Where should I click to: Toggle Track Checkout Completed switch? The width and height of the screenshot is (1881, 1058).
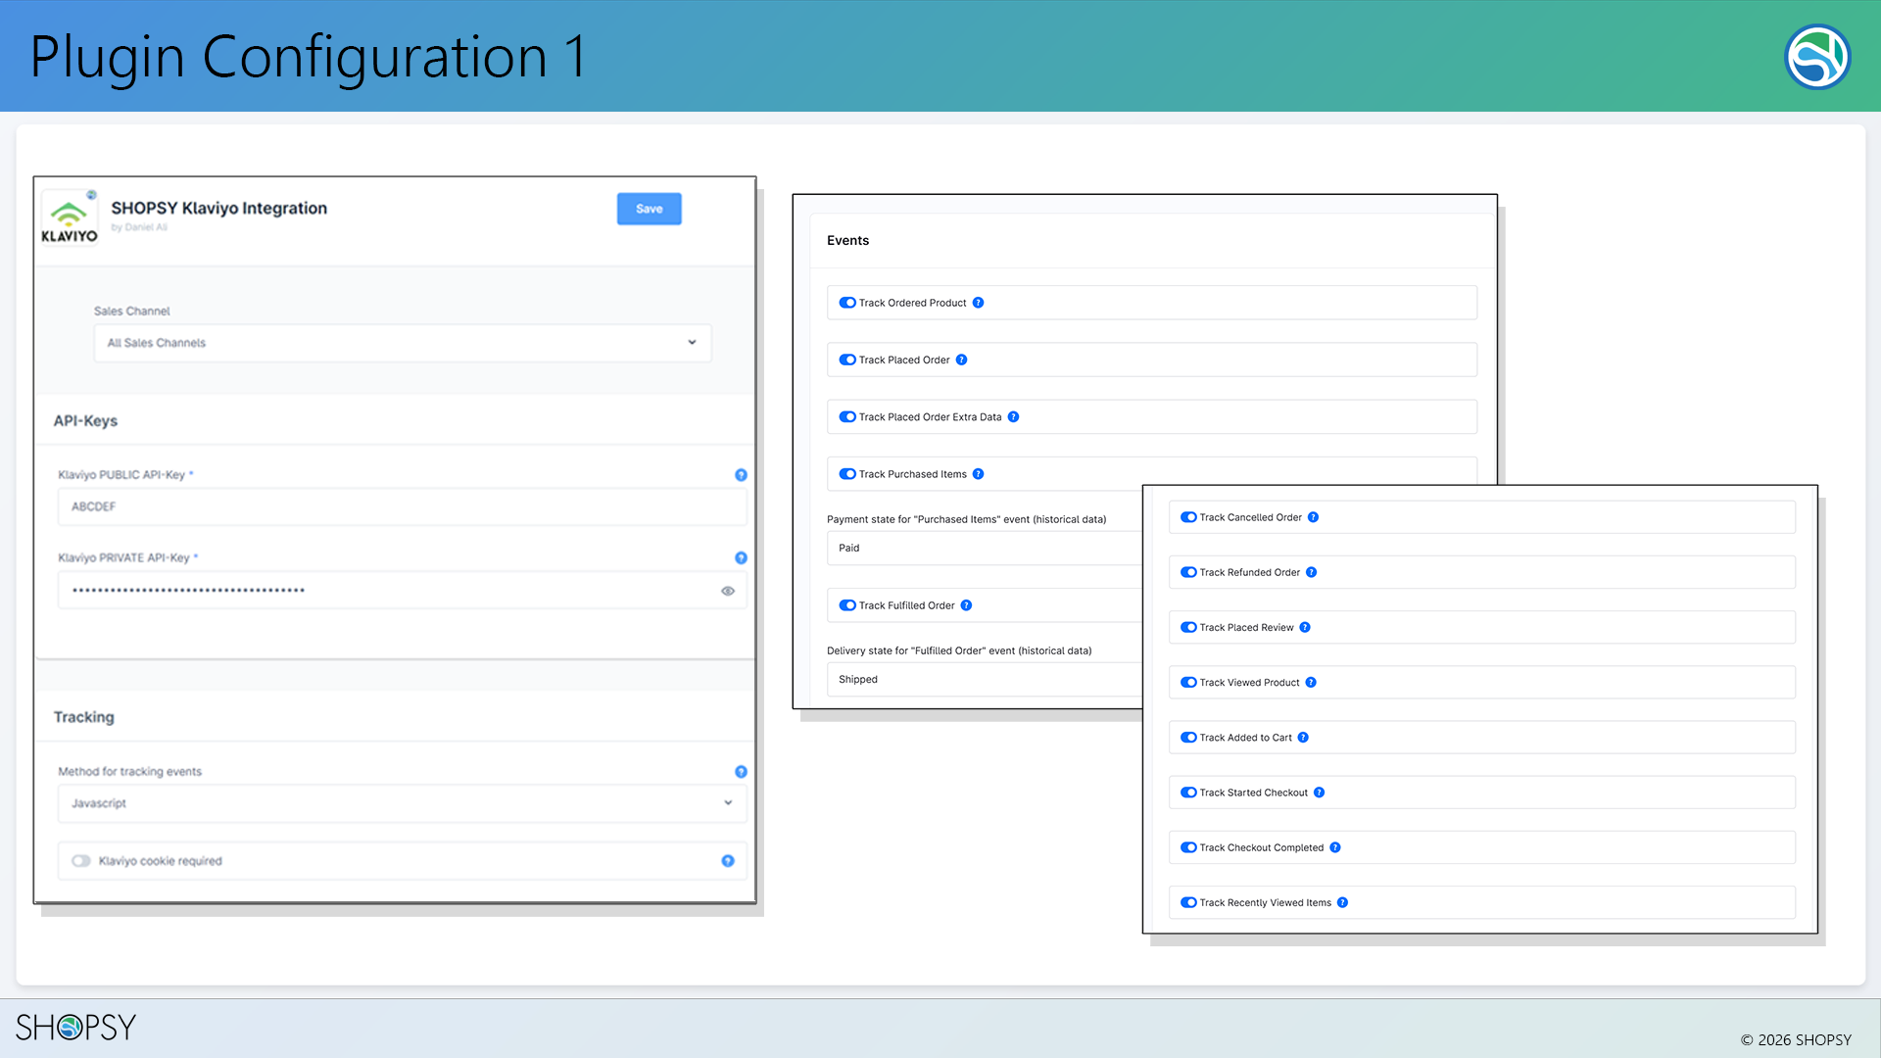tap(1188, 847)
